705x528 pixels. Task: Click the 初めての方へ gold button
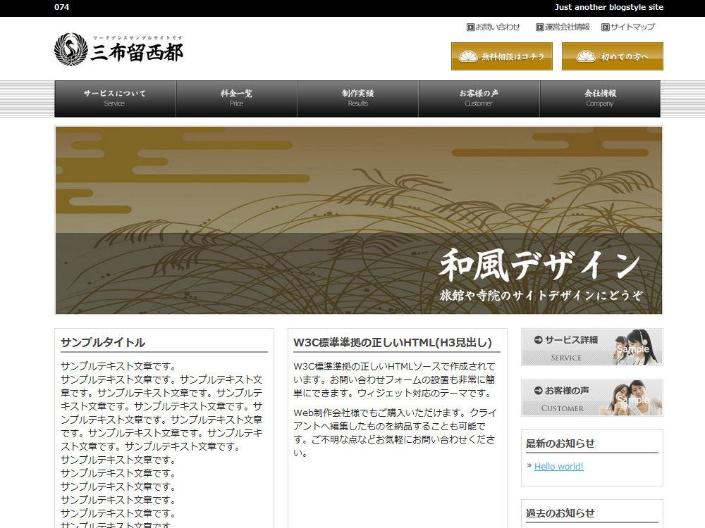(x=613, y=56)
